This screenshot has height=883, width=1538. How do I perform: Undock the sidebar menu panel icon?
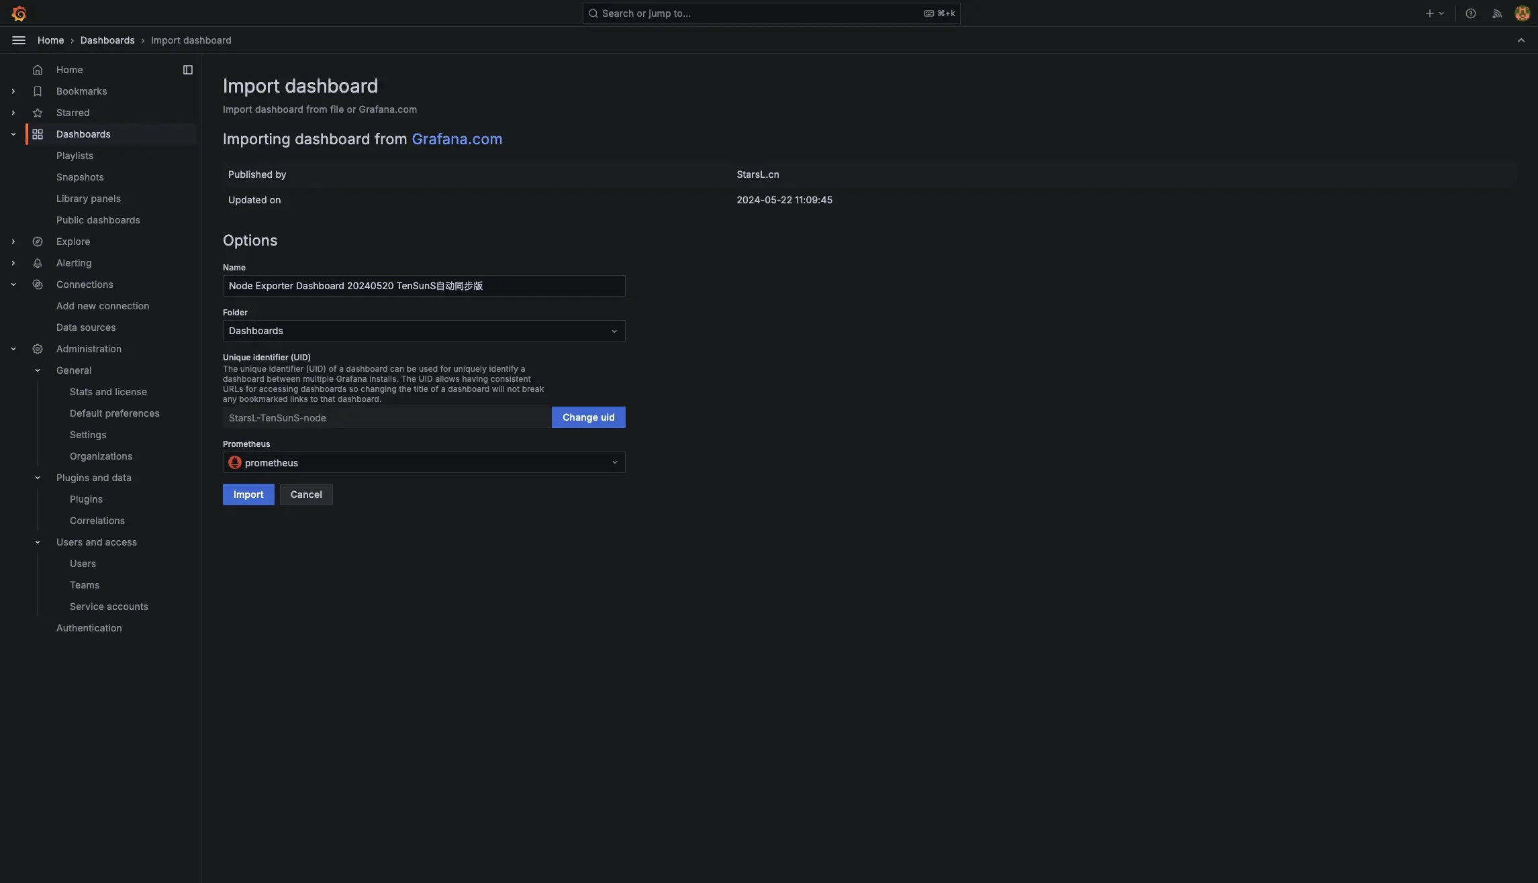[x=188, y=70]
